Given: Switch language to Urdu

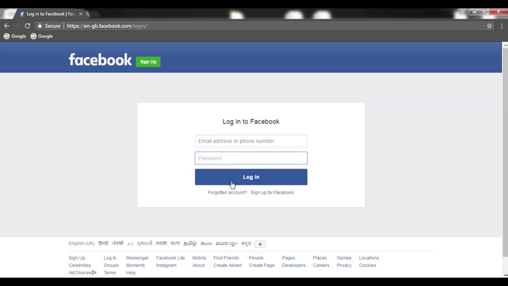Looking at the screenshot, I should [130, 243].
